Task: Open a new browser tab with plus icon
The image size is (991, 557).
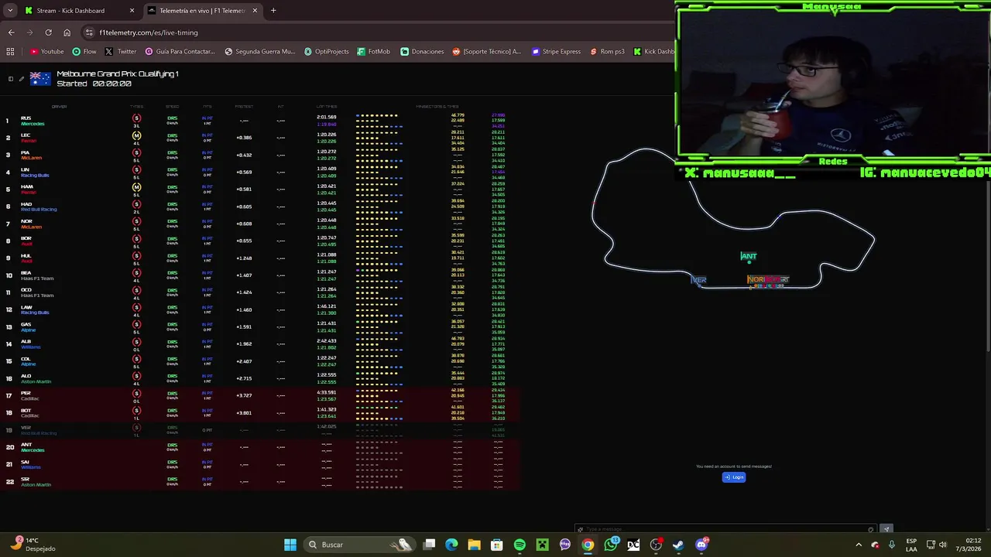Action: (273, 11)
